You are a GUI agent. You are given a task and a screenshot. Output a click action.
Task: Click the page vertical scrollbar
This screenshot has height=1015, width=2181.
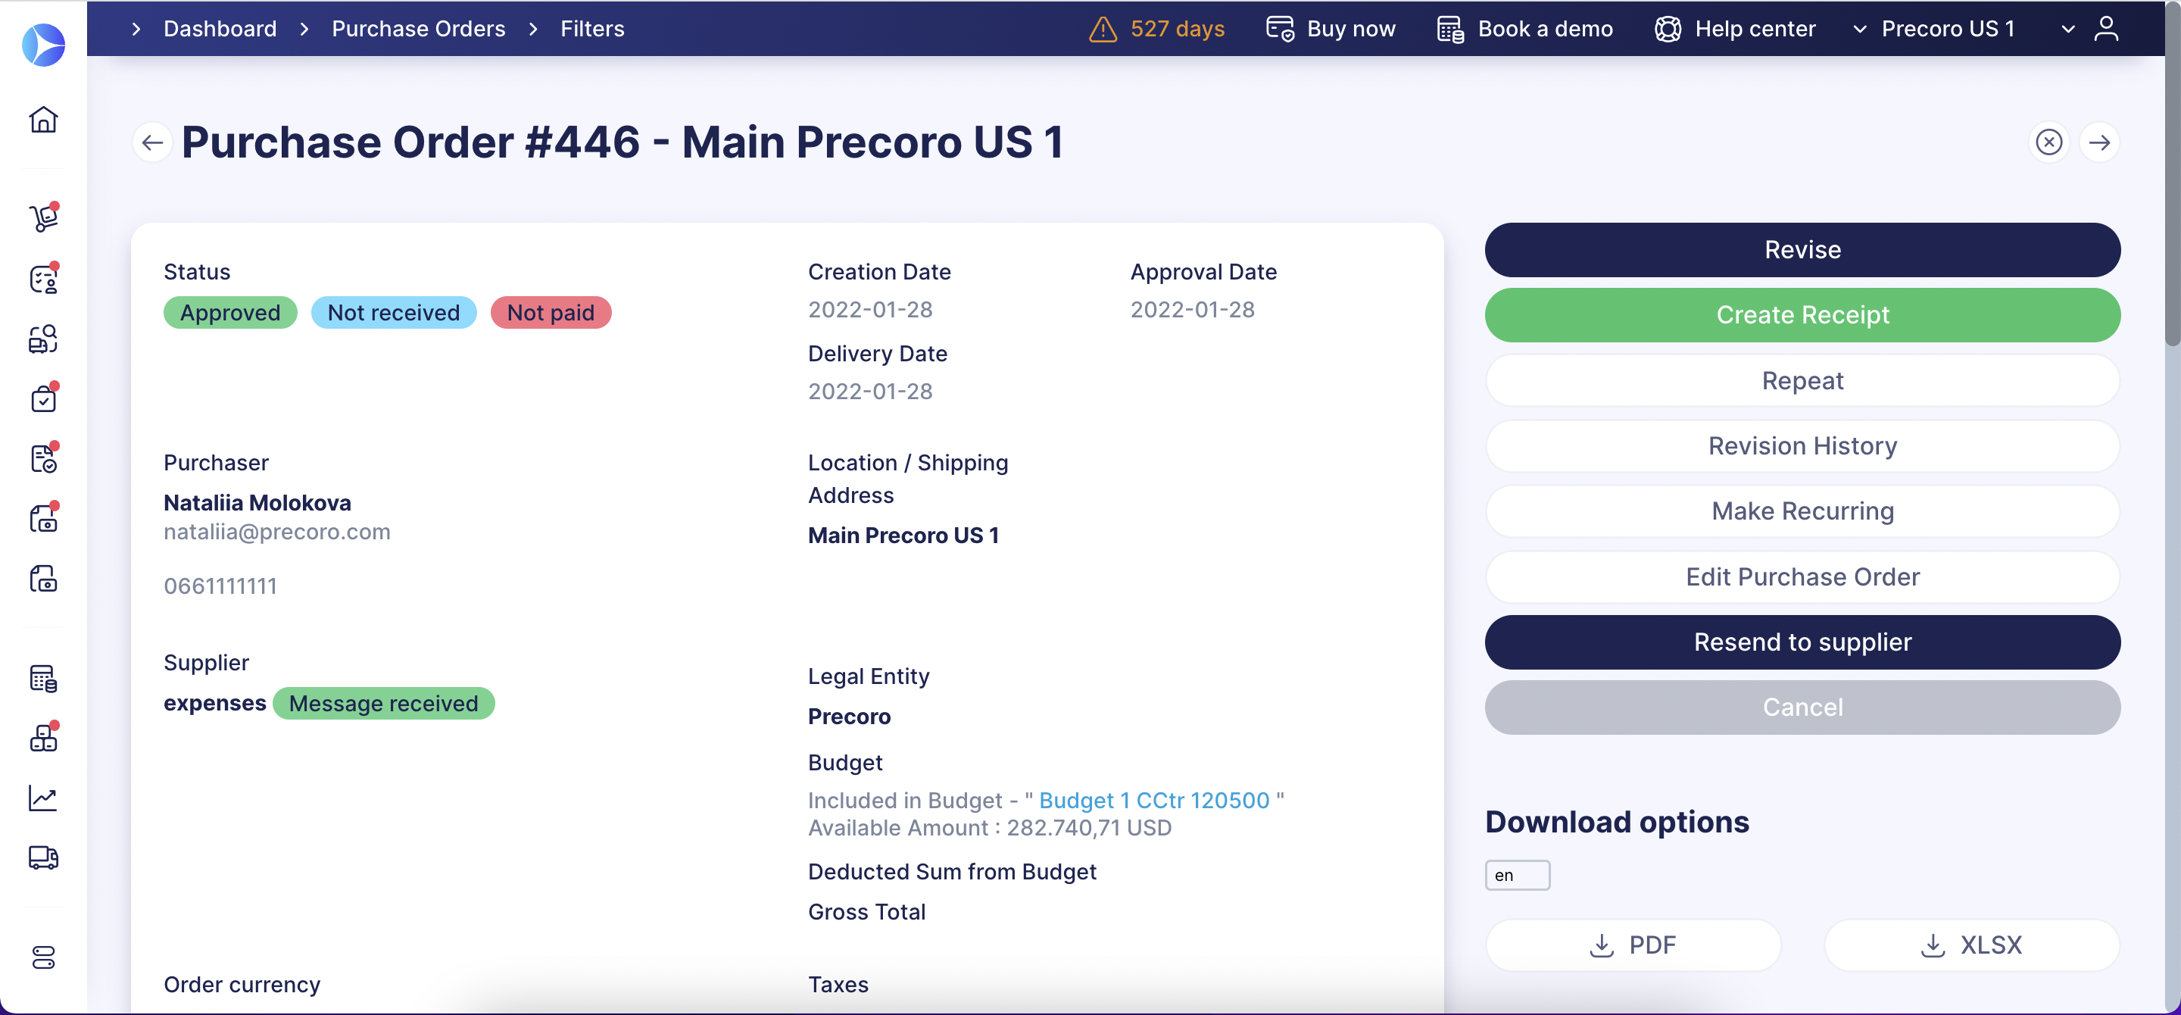(2173, 173)
